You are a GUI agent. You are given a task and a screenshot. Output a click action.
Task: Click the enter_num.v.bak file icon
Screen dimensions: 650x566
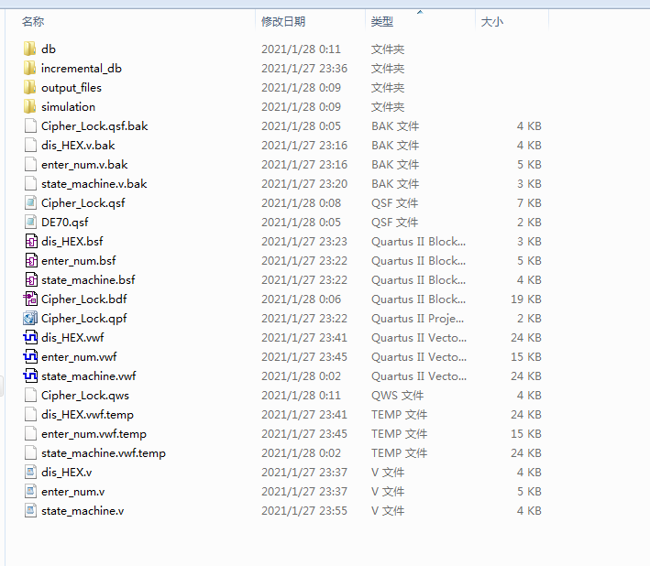30,164
